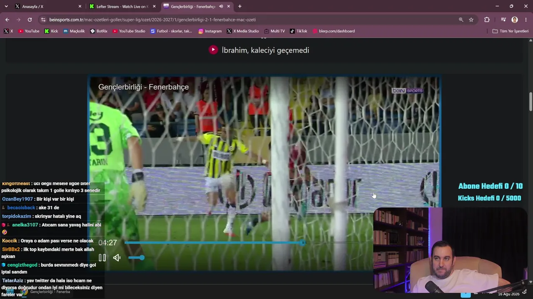This screenshot has height=299, width=533.
Task: Click the 'Abone Hedefi 0 / 10' overlay text
Action: [491, 186]
